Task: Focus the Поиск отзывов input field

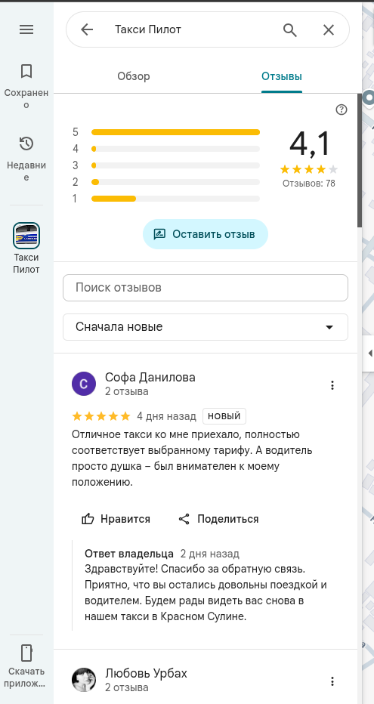Action: [206, 288]
